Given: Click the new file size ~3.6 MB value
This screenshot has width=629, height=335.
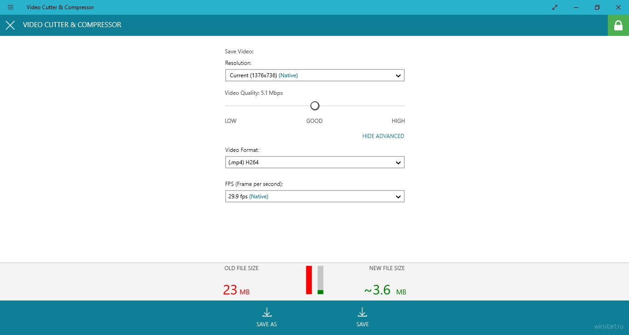Looking at the screenshot, I should (385, 290).
